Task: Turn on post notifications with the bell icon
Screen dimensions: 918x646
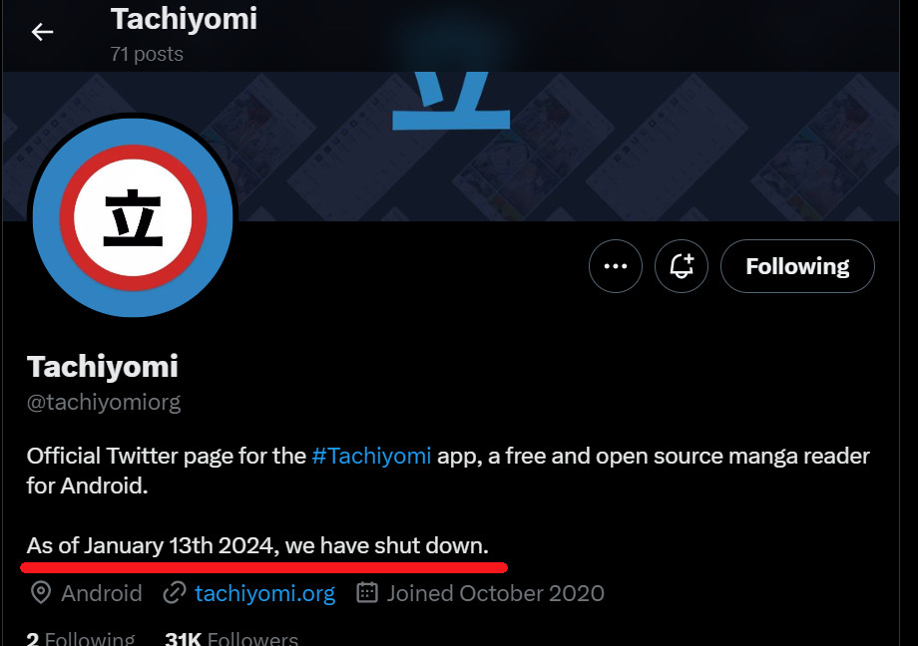Action: [682, 266]
